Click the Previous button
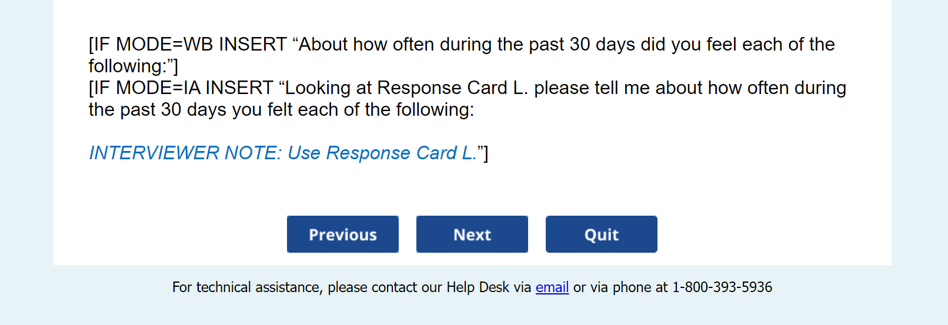Image resolution: width=948 pixels, height=325 pixels. 342,234
